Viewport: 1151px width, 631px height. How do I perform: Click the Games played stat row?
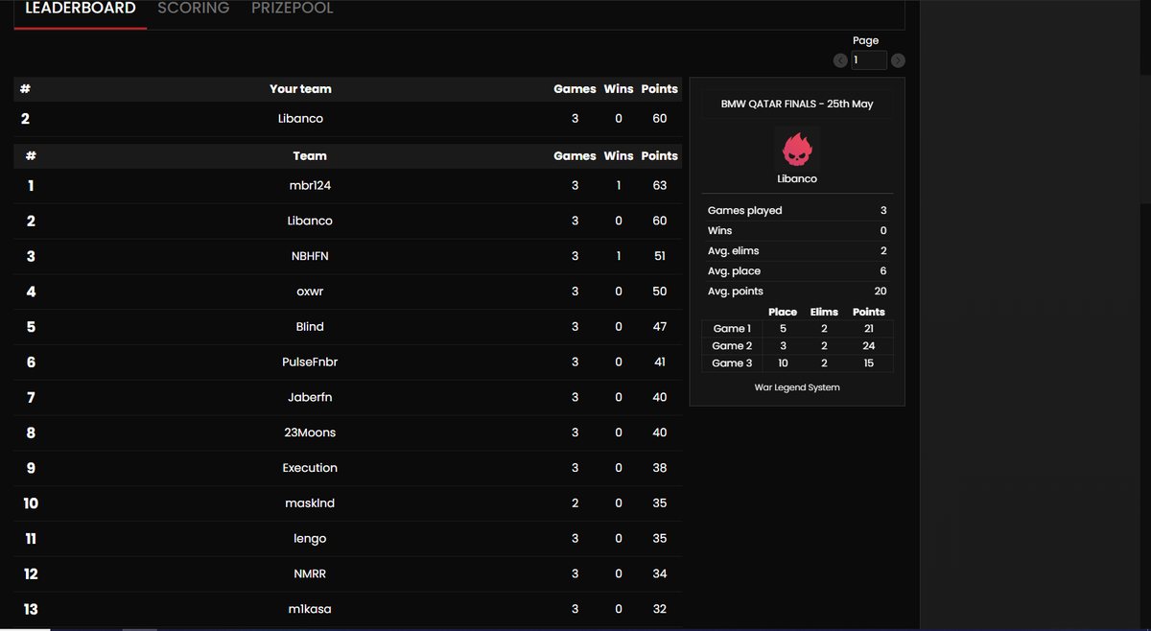click(797, 211)
